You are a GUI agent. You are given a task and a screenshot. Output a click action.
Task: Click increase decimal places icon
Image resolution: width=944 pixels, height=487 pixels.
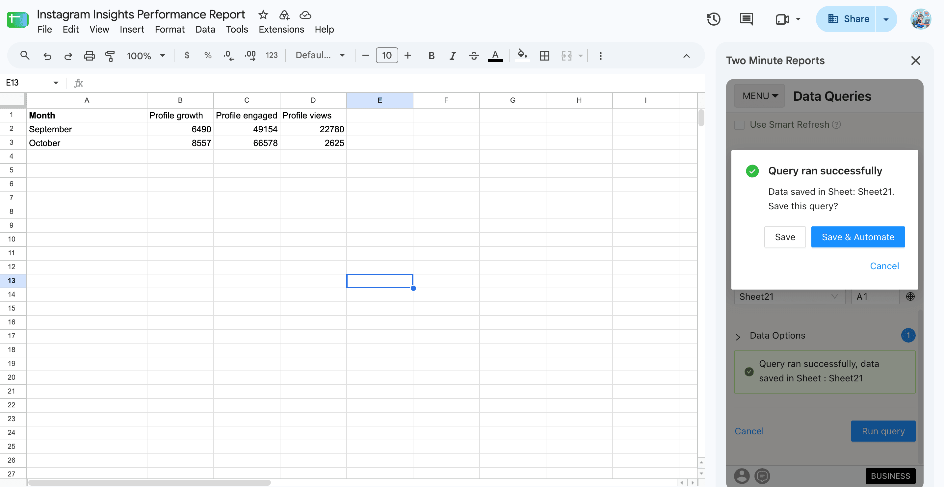click(250, 56)
